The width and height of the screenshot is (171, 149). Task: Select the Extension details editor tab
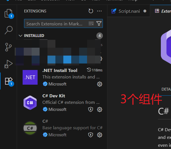[x=161, y=11]
